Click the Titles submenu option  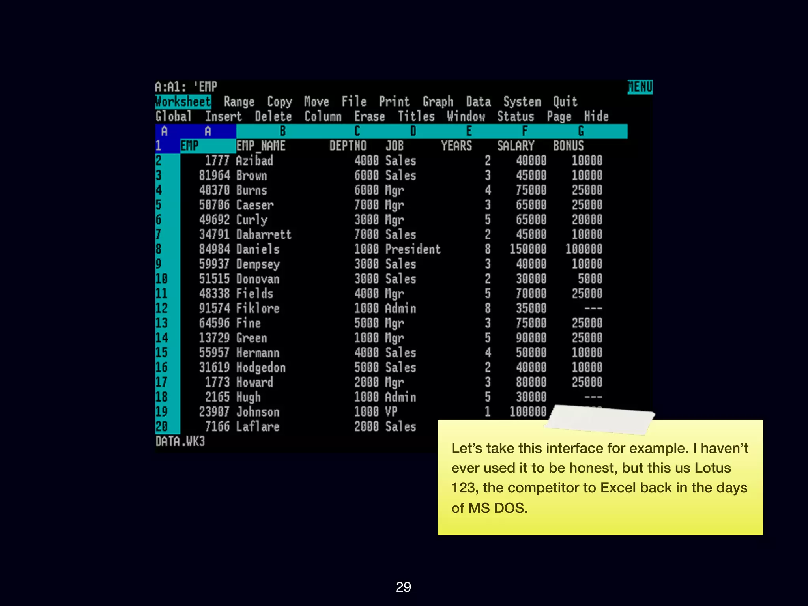tap(416, 116)
